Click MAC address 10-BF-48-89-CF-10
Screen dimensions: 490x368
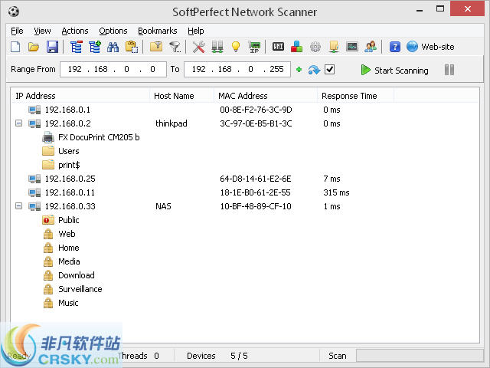click(x=256, y=206)
